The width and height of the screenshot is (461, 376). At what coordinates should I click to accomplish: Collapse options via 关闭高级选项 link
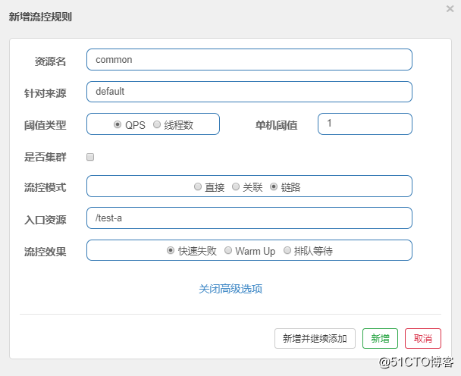click(x=230, y=289)
